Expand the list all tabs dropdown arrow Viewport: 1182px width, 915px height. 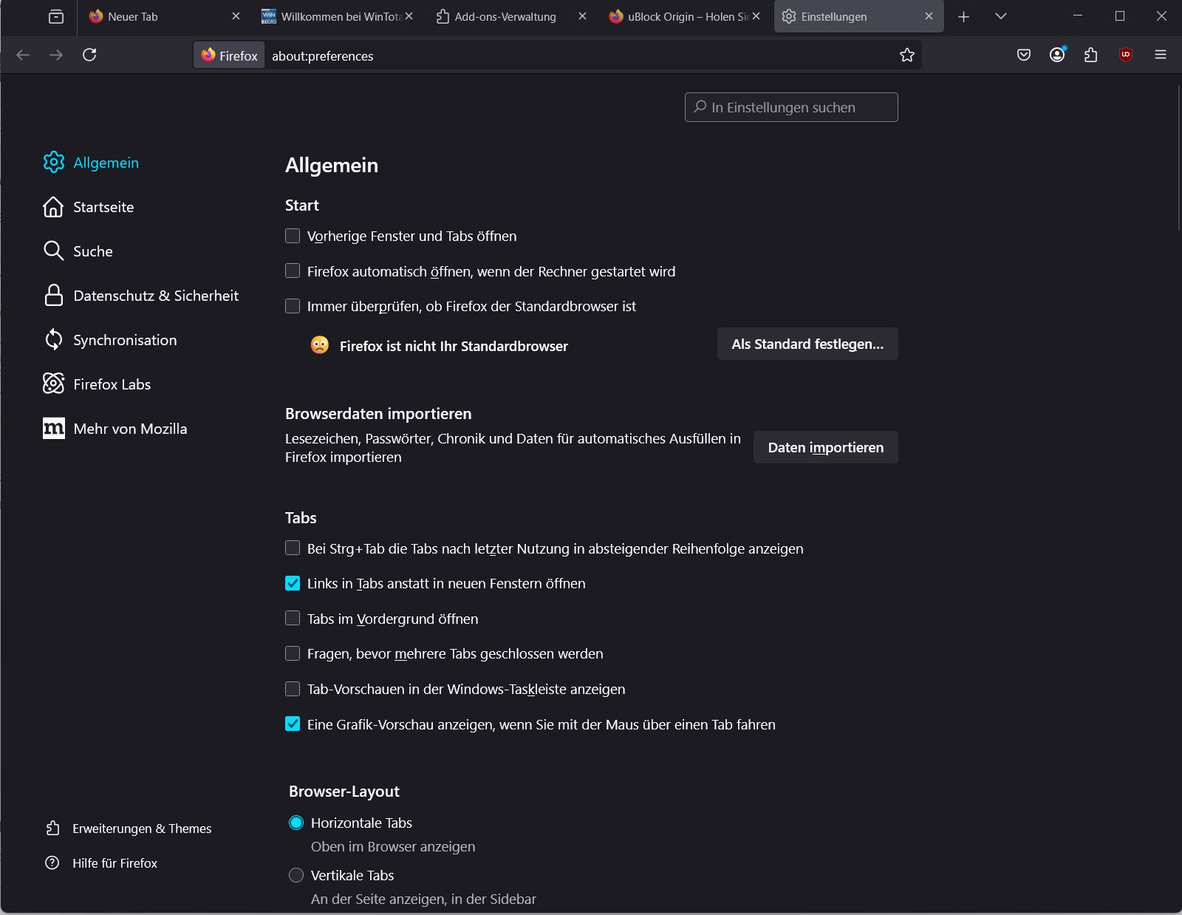point(1001,16)
